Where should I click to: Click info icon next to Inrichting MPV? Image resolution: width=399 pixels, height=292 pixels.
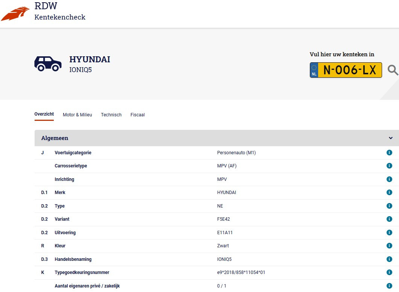point(389,179)
